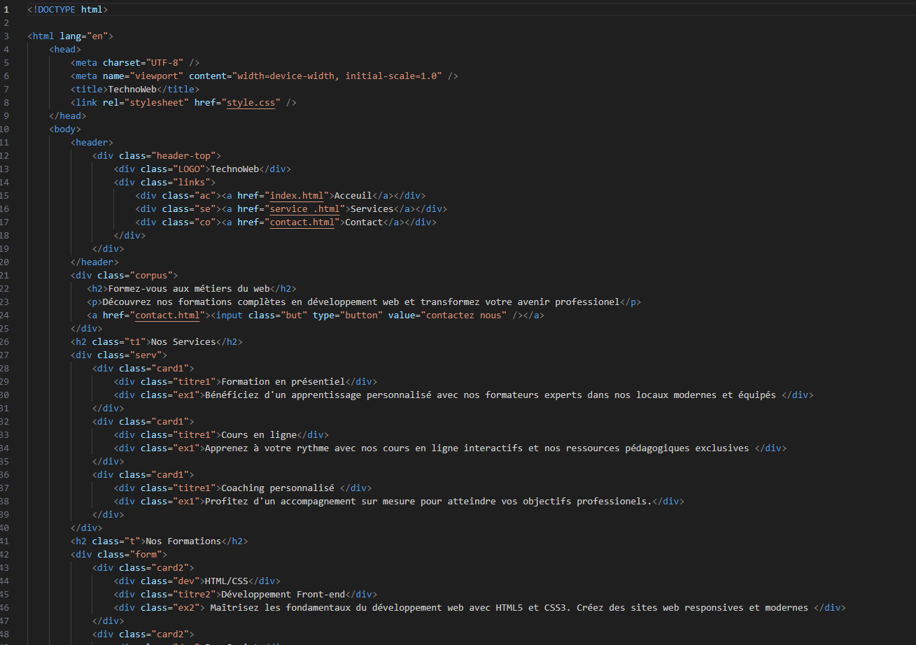Click the "Nos Services" heading text

coord(184,341)
